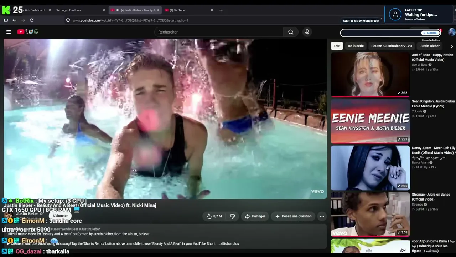Open Nancy Ajram Meen Dah Elly Nseik title
This screenshot has height=257, width=456.
coord(434,153)
